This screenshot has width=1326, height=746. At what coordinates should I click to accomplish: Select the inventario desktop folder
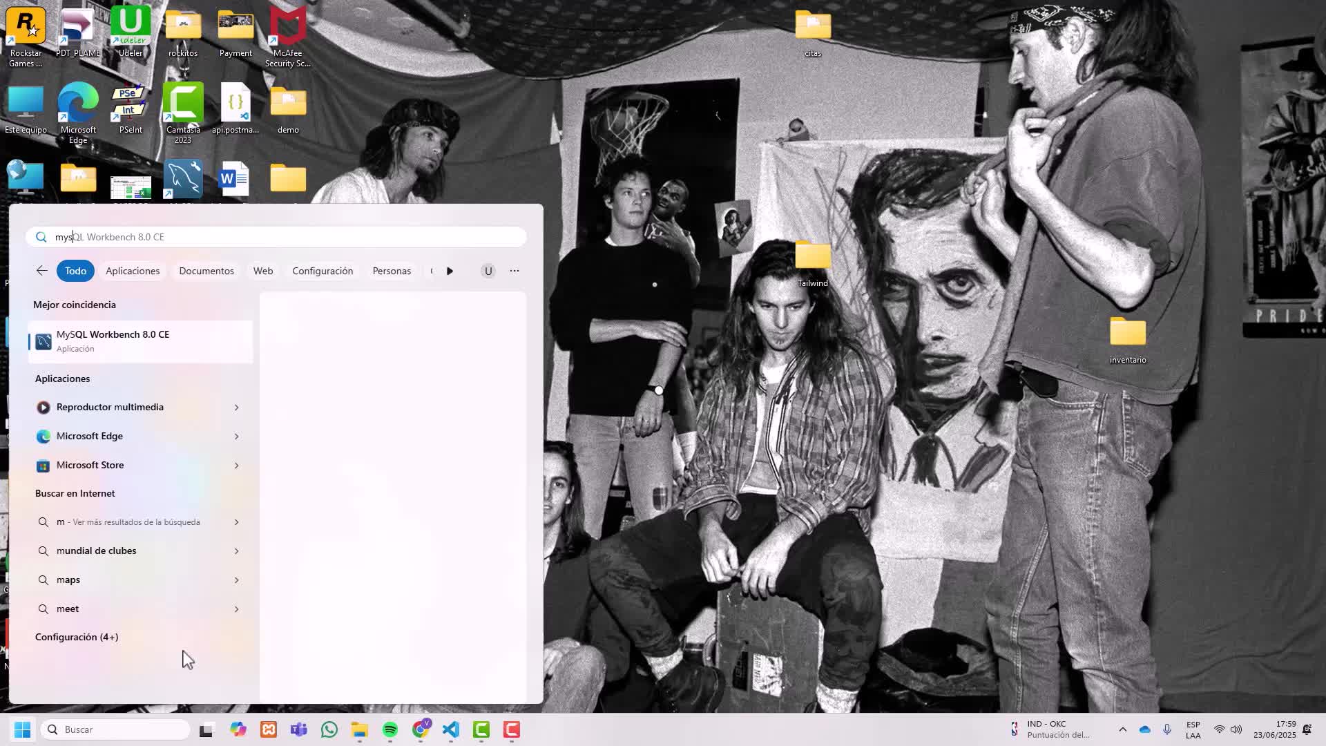click(1128, 341)
